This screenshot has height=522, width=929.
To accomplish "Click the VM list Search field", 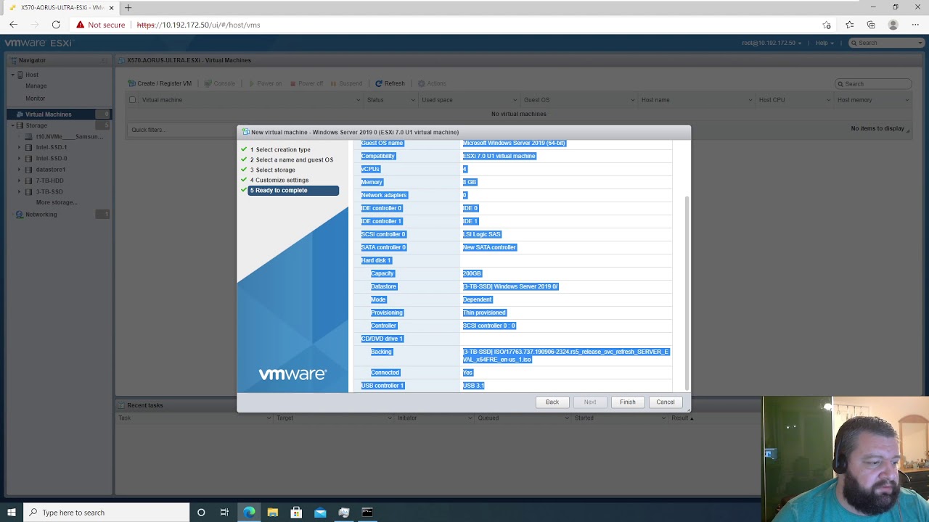I will (x=873, y=83).
